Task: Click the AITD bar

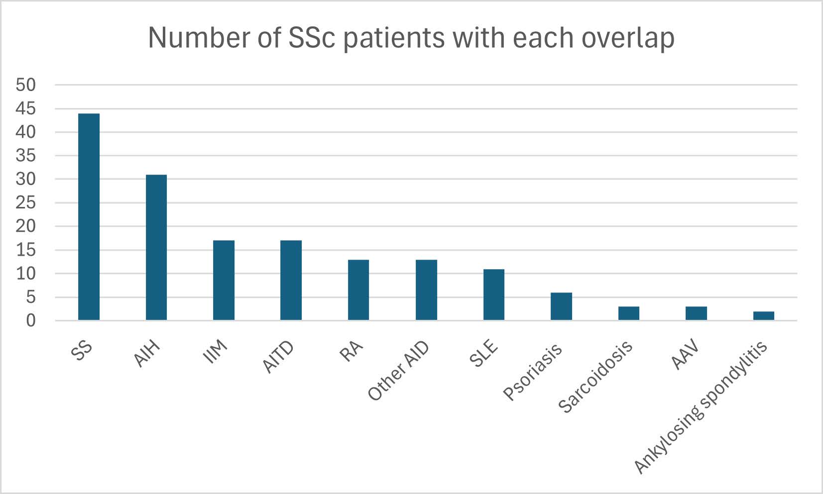Action: tap(291, 280)
